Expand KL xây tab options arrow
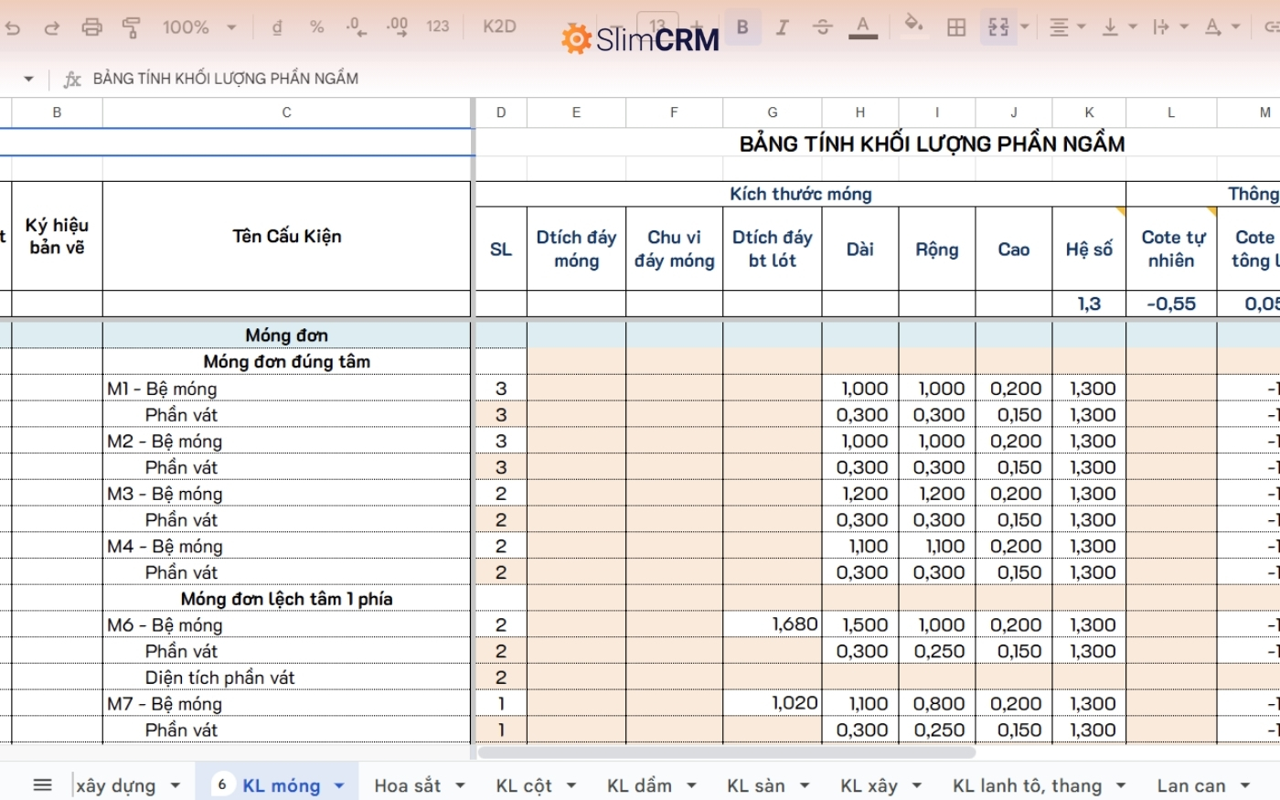The width and height of the screenshot is (1280, 800). pyautogui.click(x=917, y=785)
